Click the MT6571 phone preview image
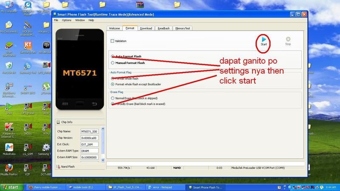The width and height of the screenshot is (340, 191). pyautogui.click(x=80, y=69)
